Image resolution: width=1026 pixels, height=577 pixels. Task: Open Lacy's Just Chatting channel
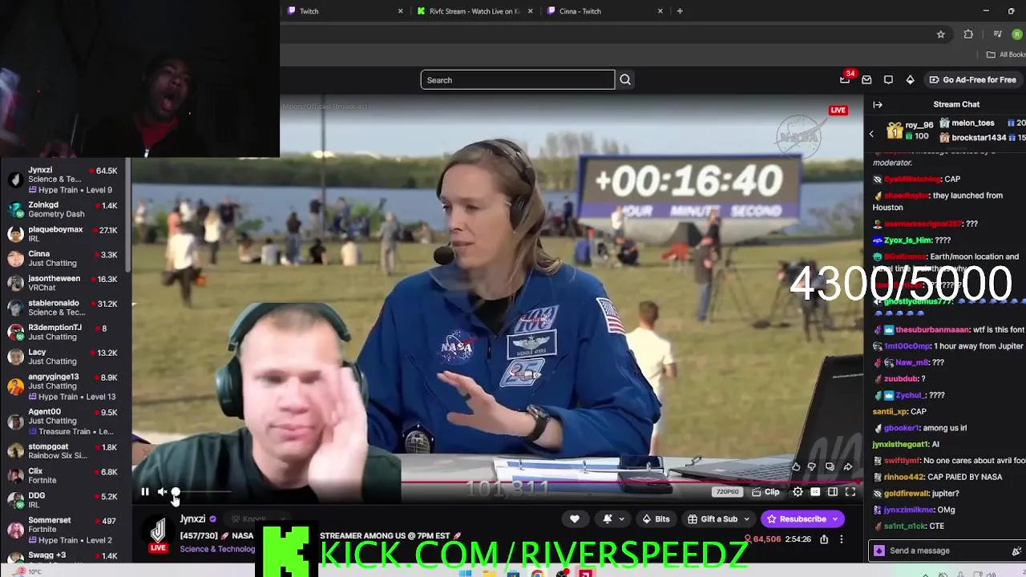pos(66,357)
